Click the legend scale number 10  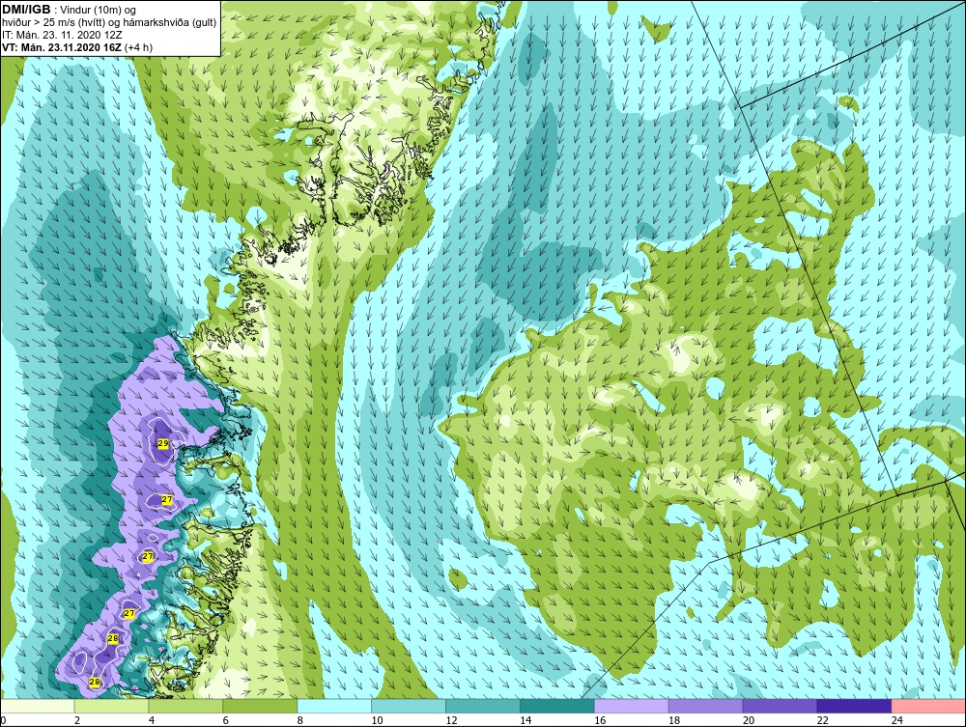377,720
